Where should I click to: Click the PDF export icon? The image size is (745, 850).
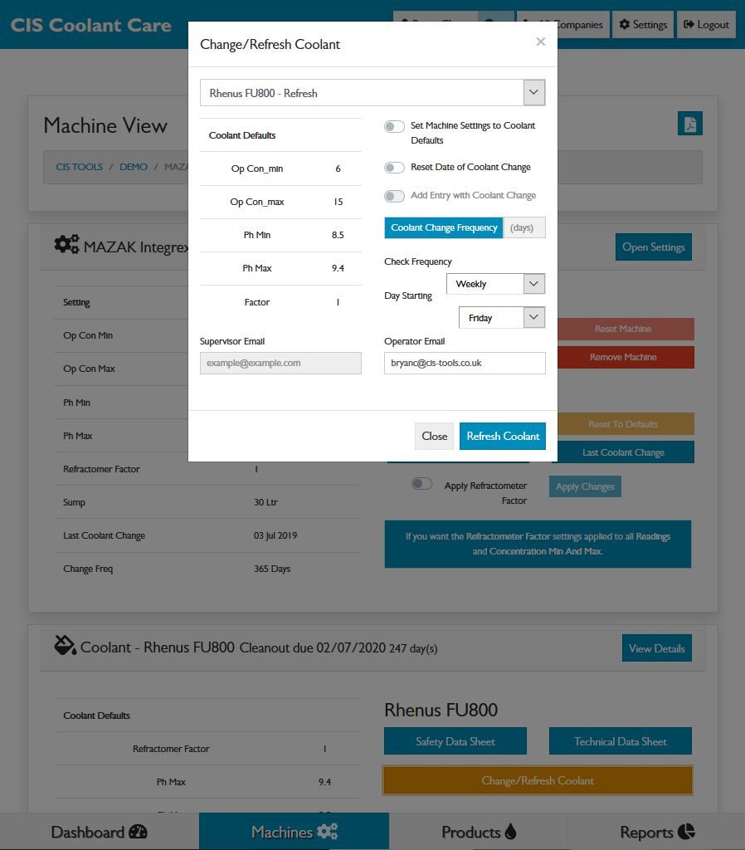click(x=689, y=124)
